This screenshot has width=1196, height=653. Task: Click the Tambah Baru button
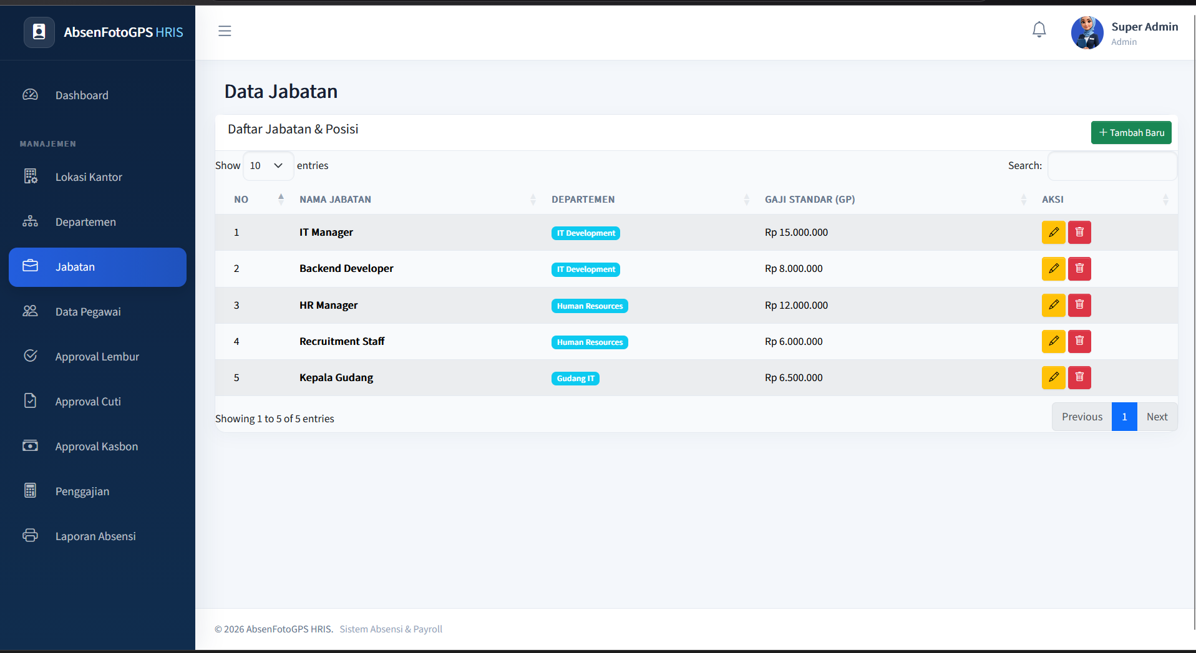[1131, 133]
